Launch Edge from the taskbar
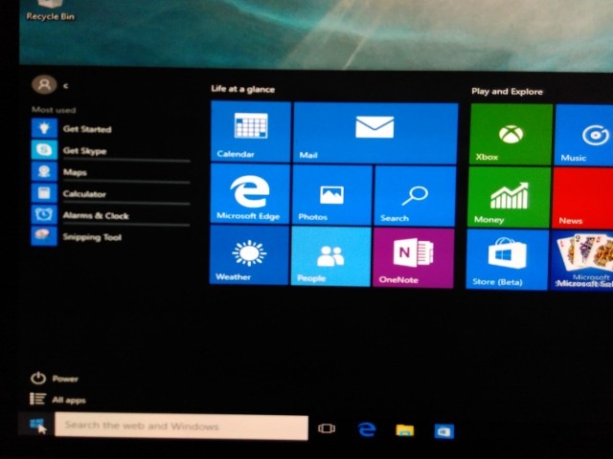613x459 pixels. (367, 429)
